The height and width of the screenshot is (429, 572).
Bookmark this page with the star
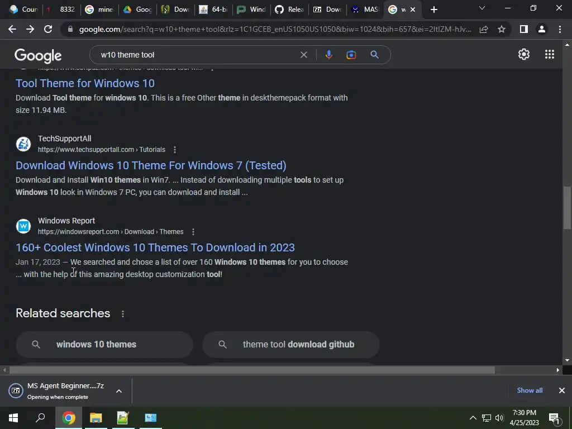point(502,29)
